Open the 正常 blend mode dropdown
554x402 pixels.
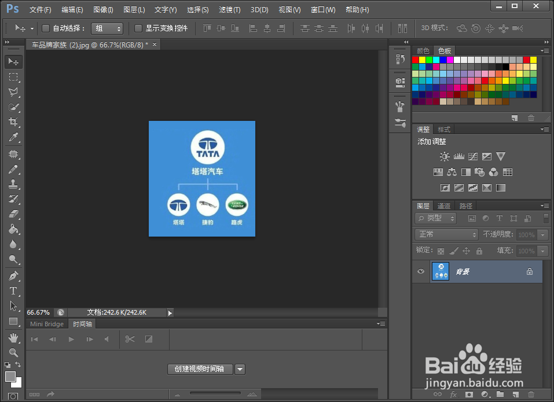click(x=446, y=234)
